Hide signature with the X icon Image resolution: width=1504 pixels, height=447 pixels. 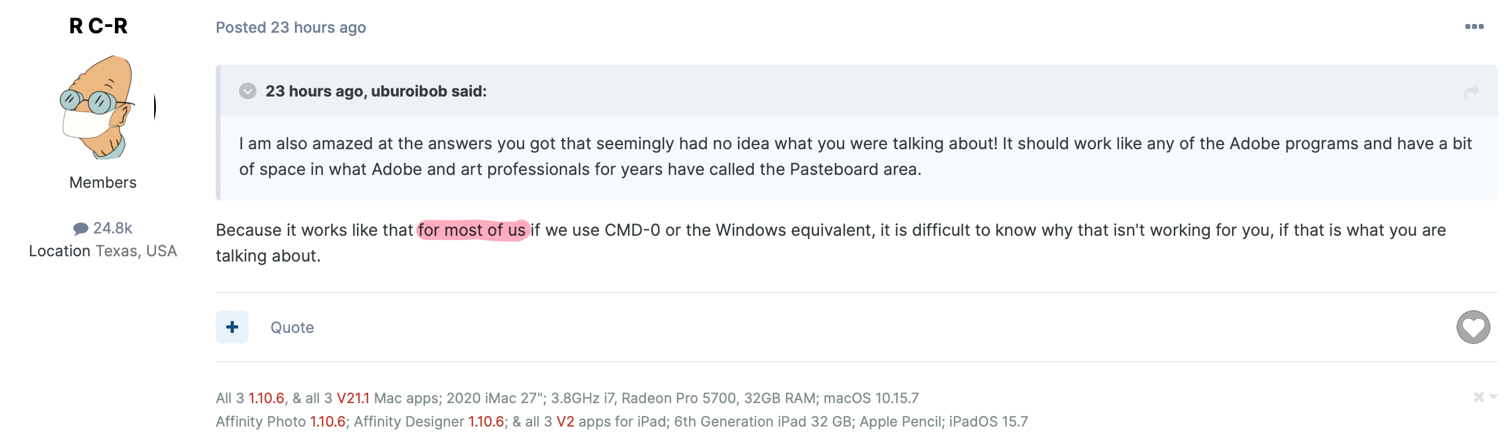pos(1478,397)
